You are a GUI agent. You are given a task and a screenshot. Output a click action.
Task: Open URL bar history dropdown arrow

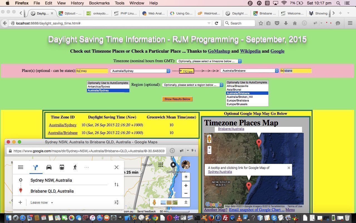(x=209, y=23)
